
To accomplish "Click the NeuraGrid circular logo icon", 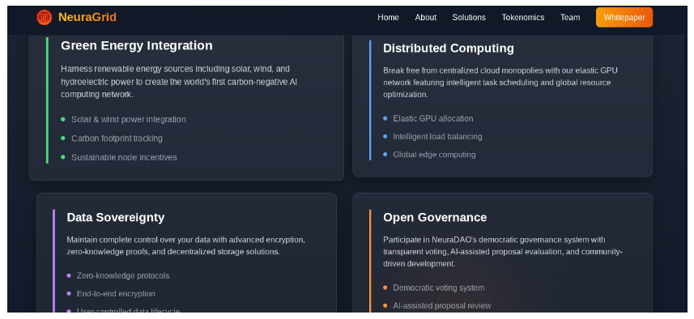I will (45, 17).
